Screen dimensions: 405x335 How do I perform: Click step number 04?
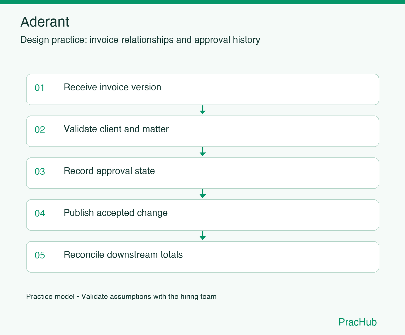tap(40, 213)
